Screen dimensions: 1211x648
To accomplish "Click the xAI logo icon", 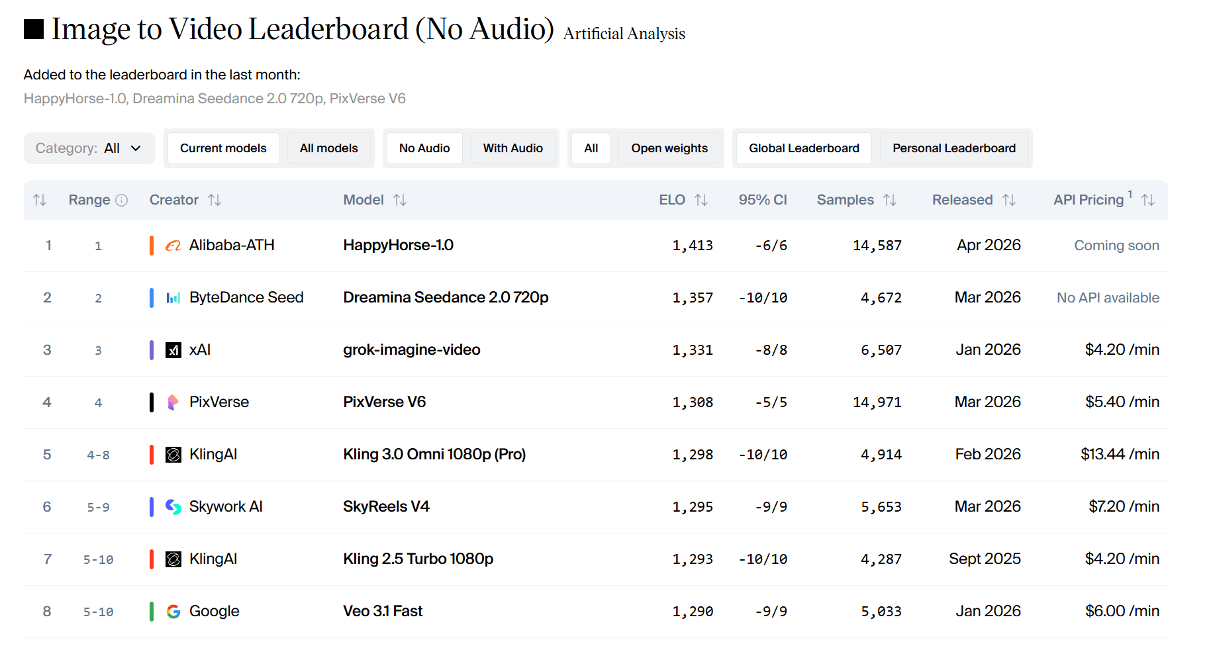I will click(x=173, y=350).
